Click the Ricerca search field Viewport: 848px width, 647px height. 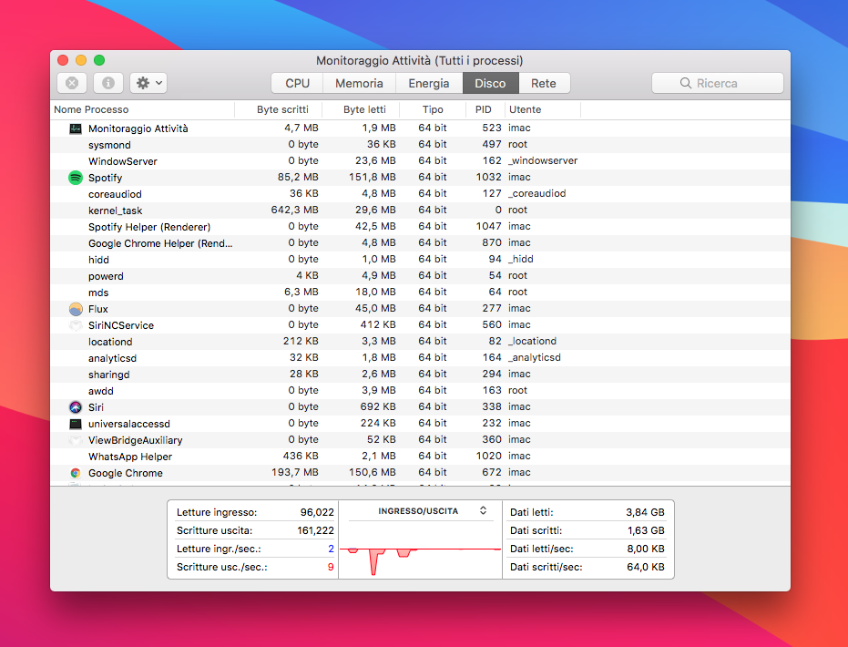(717, 83)
